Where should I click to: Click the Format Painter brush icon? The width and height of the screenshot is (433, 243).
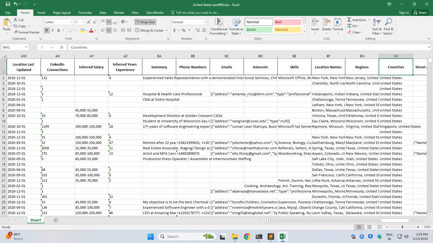click(x=15, y=32)
